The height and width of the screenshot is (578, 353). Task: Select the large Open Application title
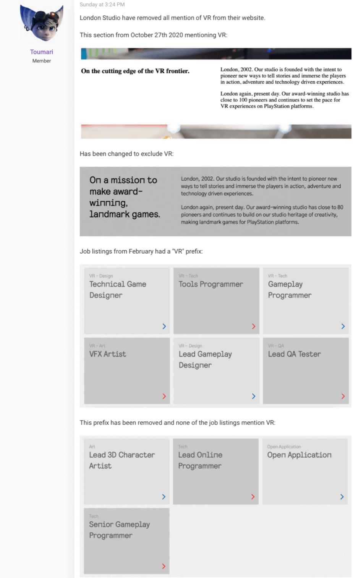pyautogui.click(x=299, y=455)
